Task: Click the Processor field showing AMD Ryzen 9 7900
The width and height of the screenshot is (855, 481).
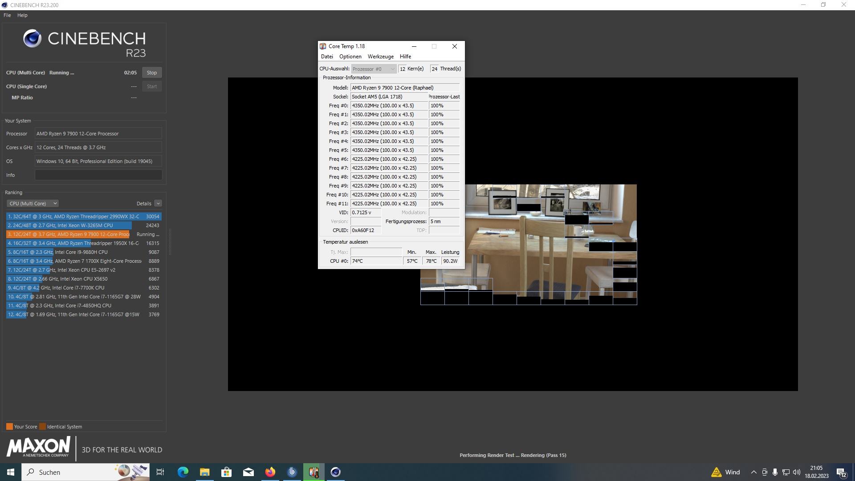Action: click(98, 134)
